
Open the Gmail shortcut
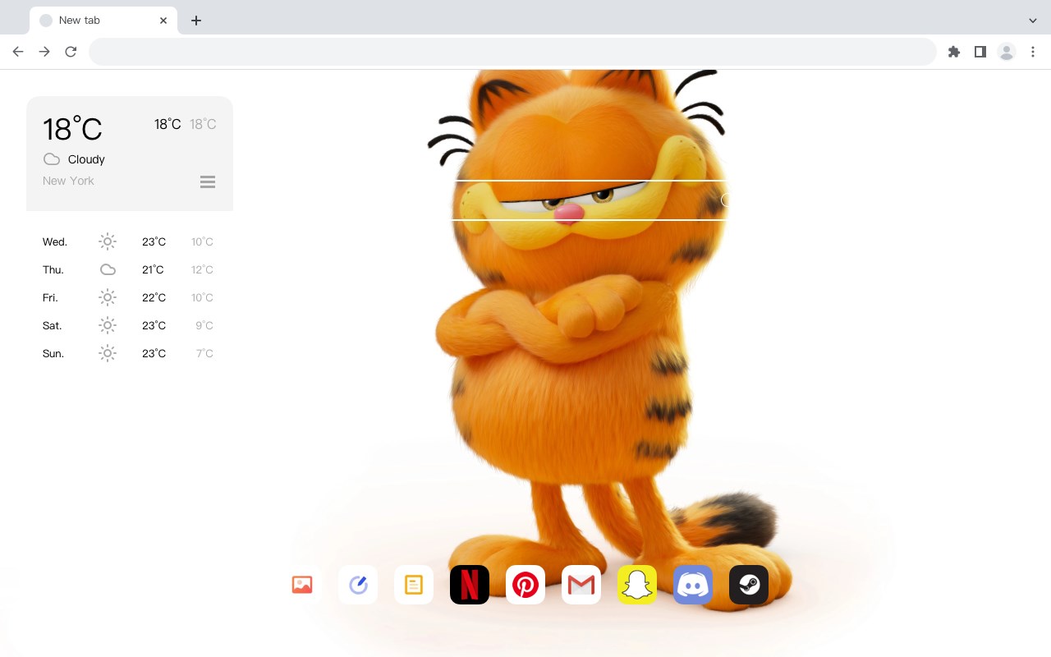pos(581,585)
